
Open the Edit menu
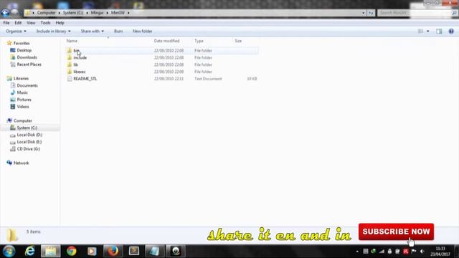tap(18, 23)
